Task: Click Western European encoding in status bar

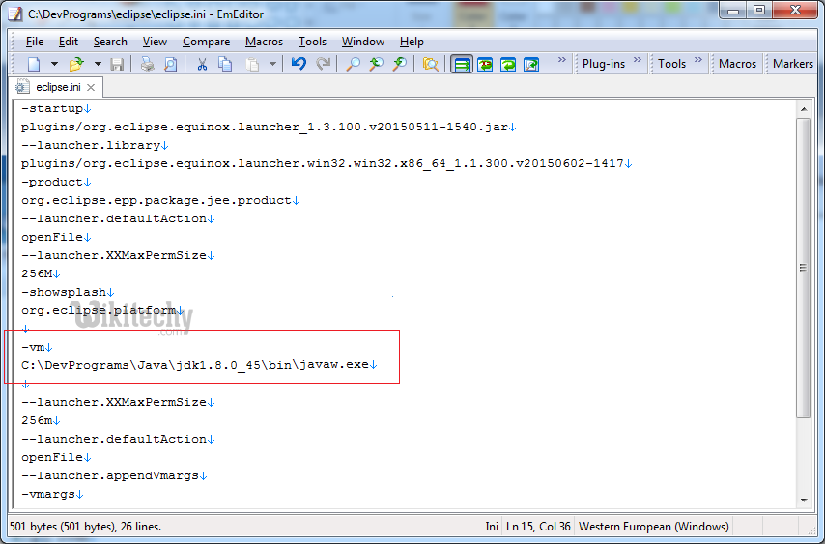Action: click(x=653, y=527)
